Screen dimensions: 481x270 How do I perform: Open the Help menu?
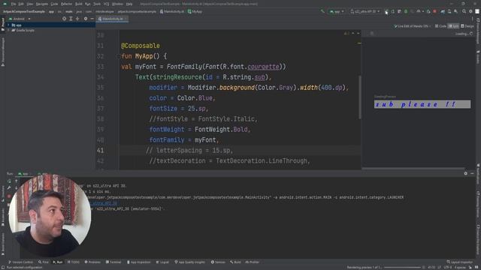129,4
